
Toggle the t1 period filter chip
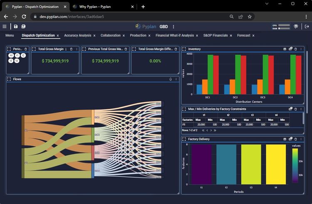(17, 55)
